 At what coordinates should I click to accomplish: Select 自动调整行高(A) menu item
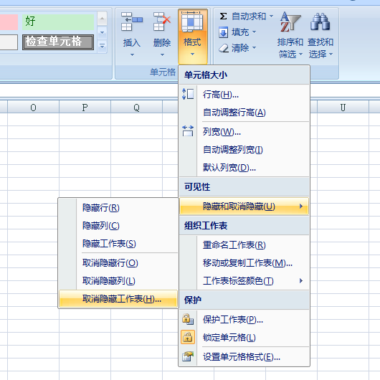point(244,112)
